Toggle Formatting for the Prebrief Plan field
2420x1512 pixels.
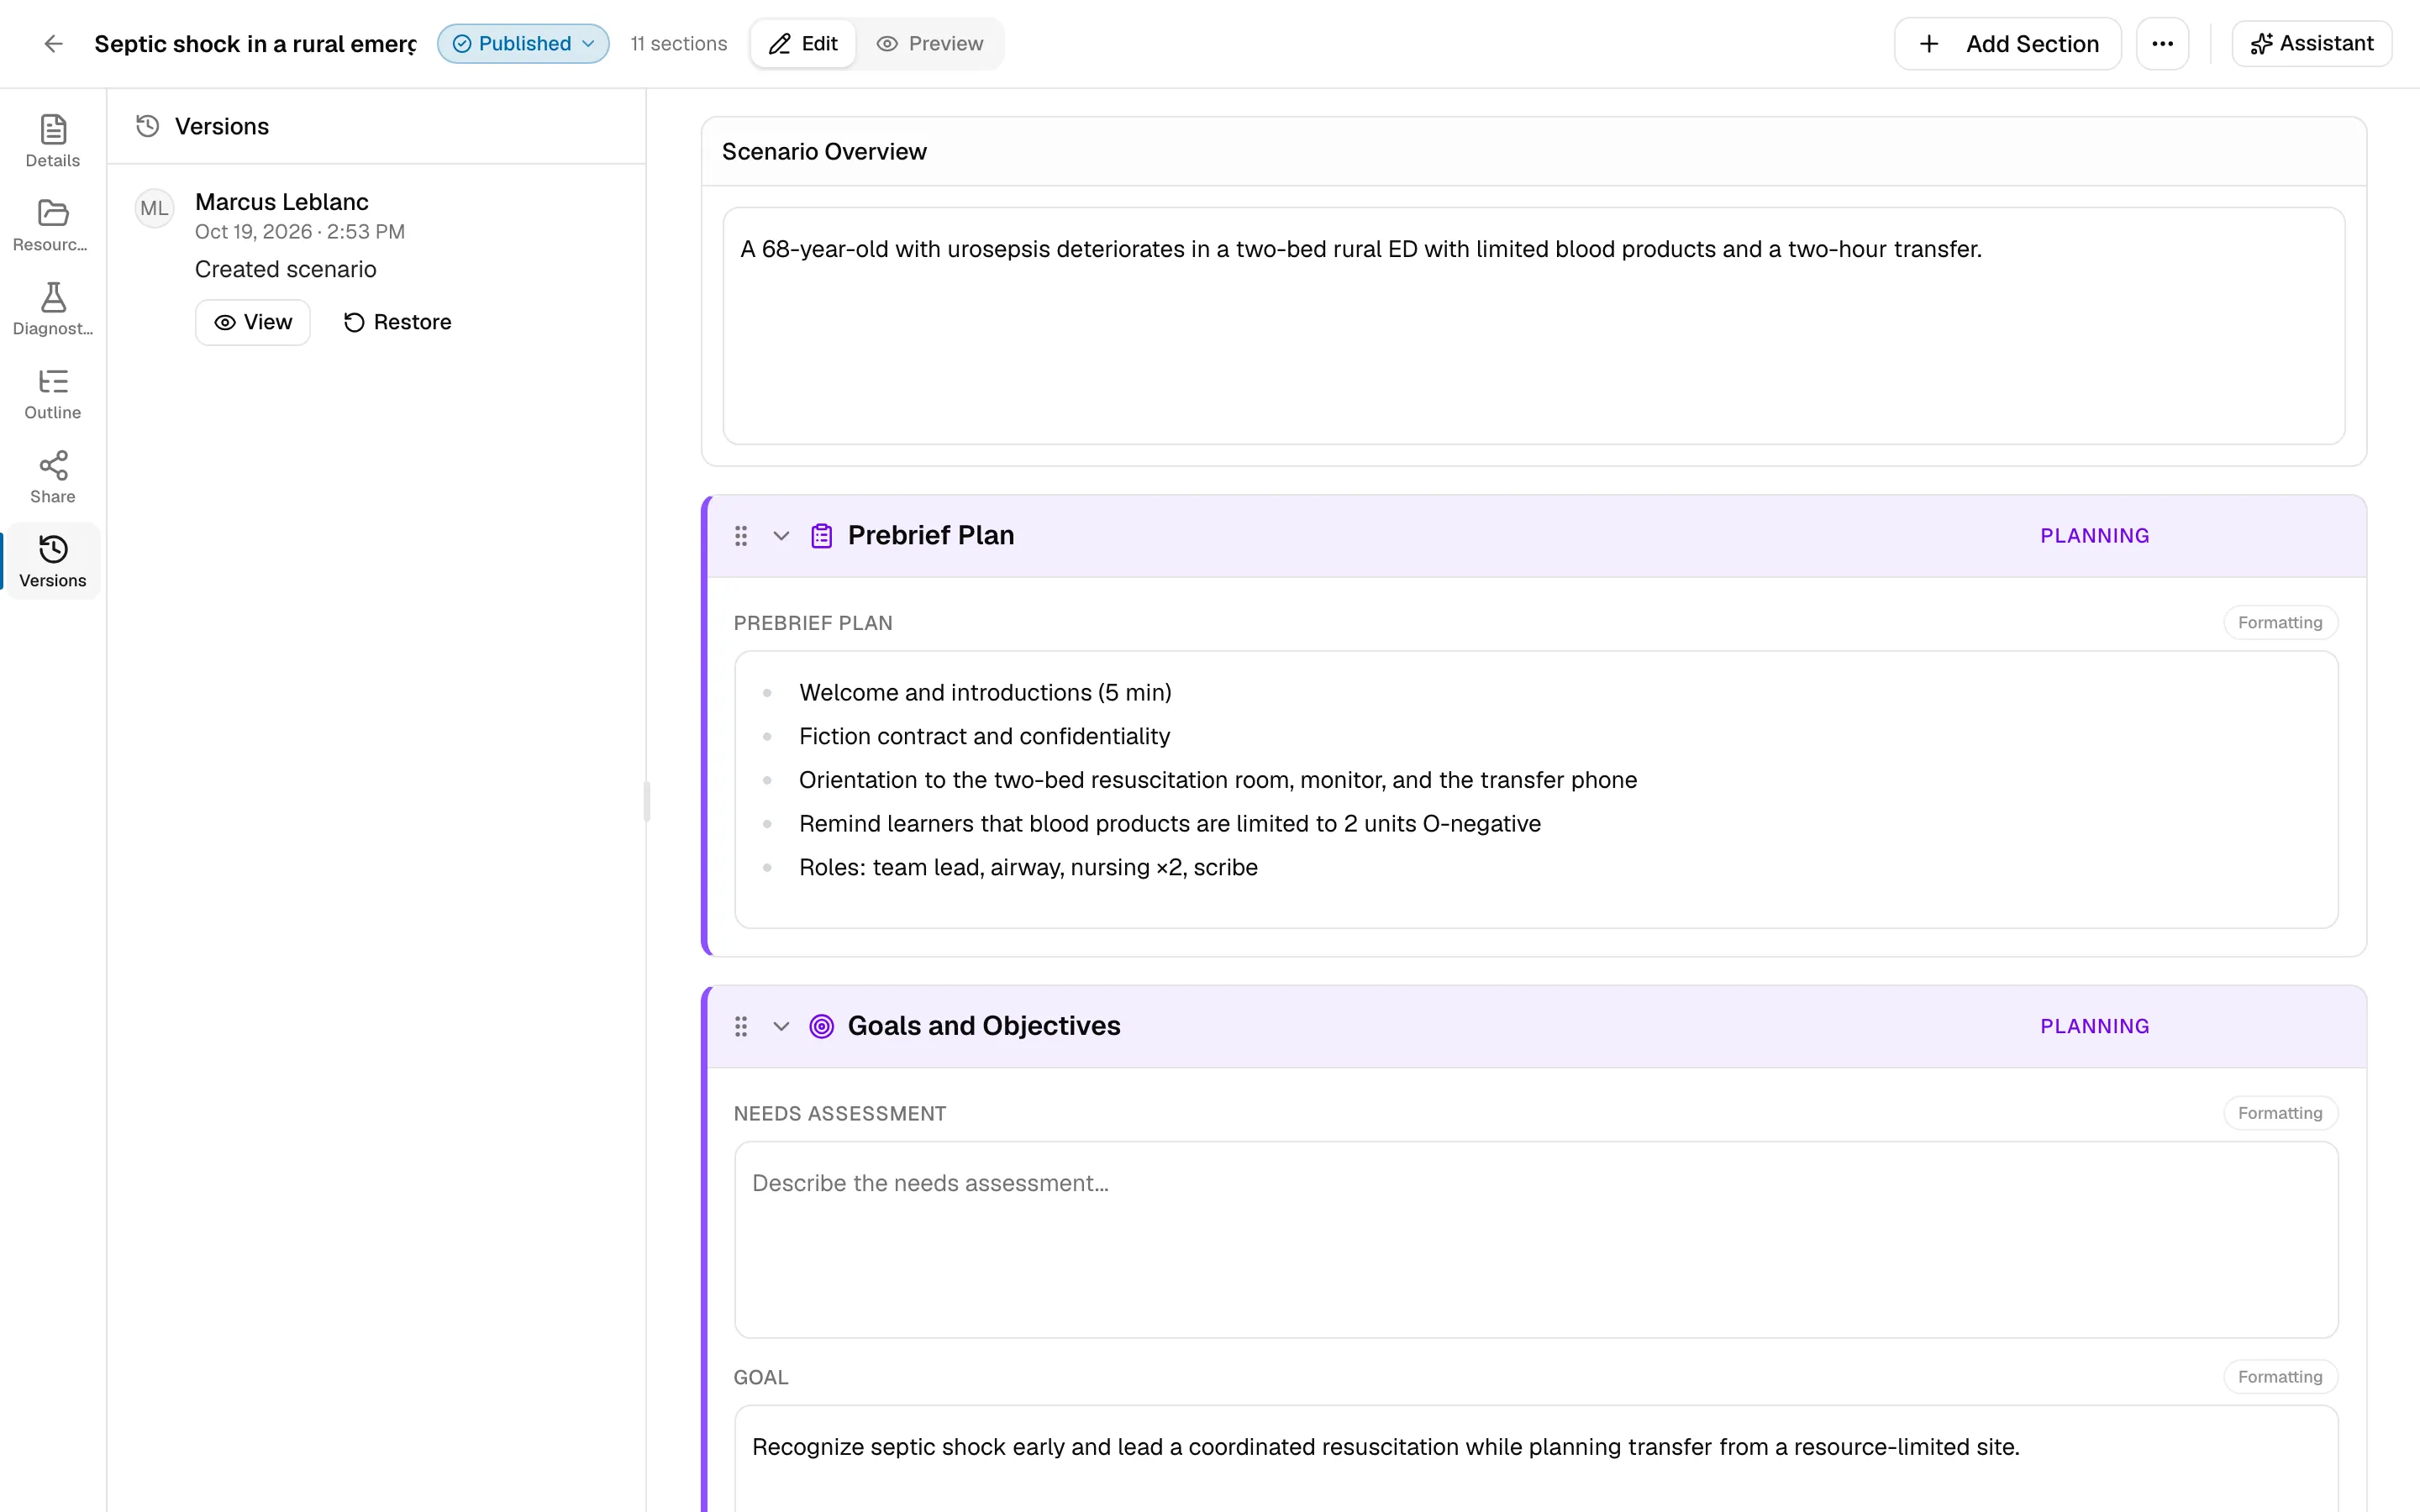click(x=2280, y=622)
